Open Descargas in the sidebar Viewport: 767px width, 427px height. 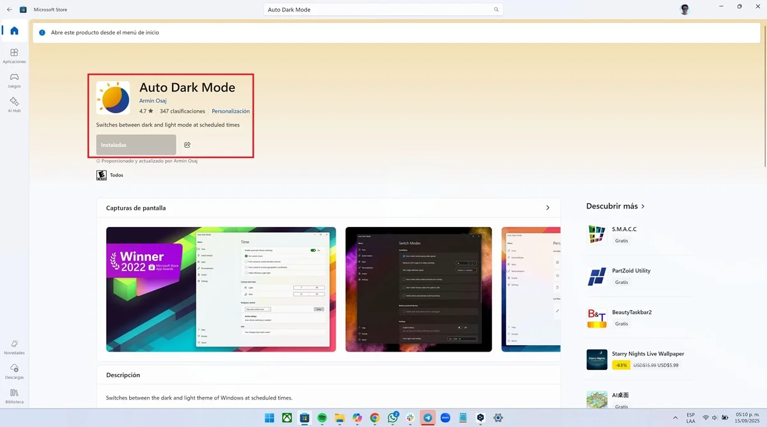pyautogui.click(x=14, y=371)
